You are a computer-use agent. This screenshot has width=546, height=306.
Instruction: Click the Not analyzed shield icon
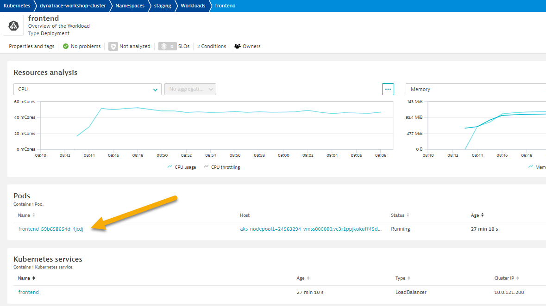113,46
